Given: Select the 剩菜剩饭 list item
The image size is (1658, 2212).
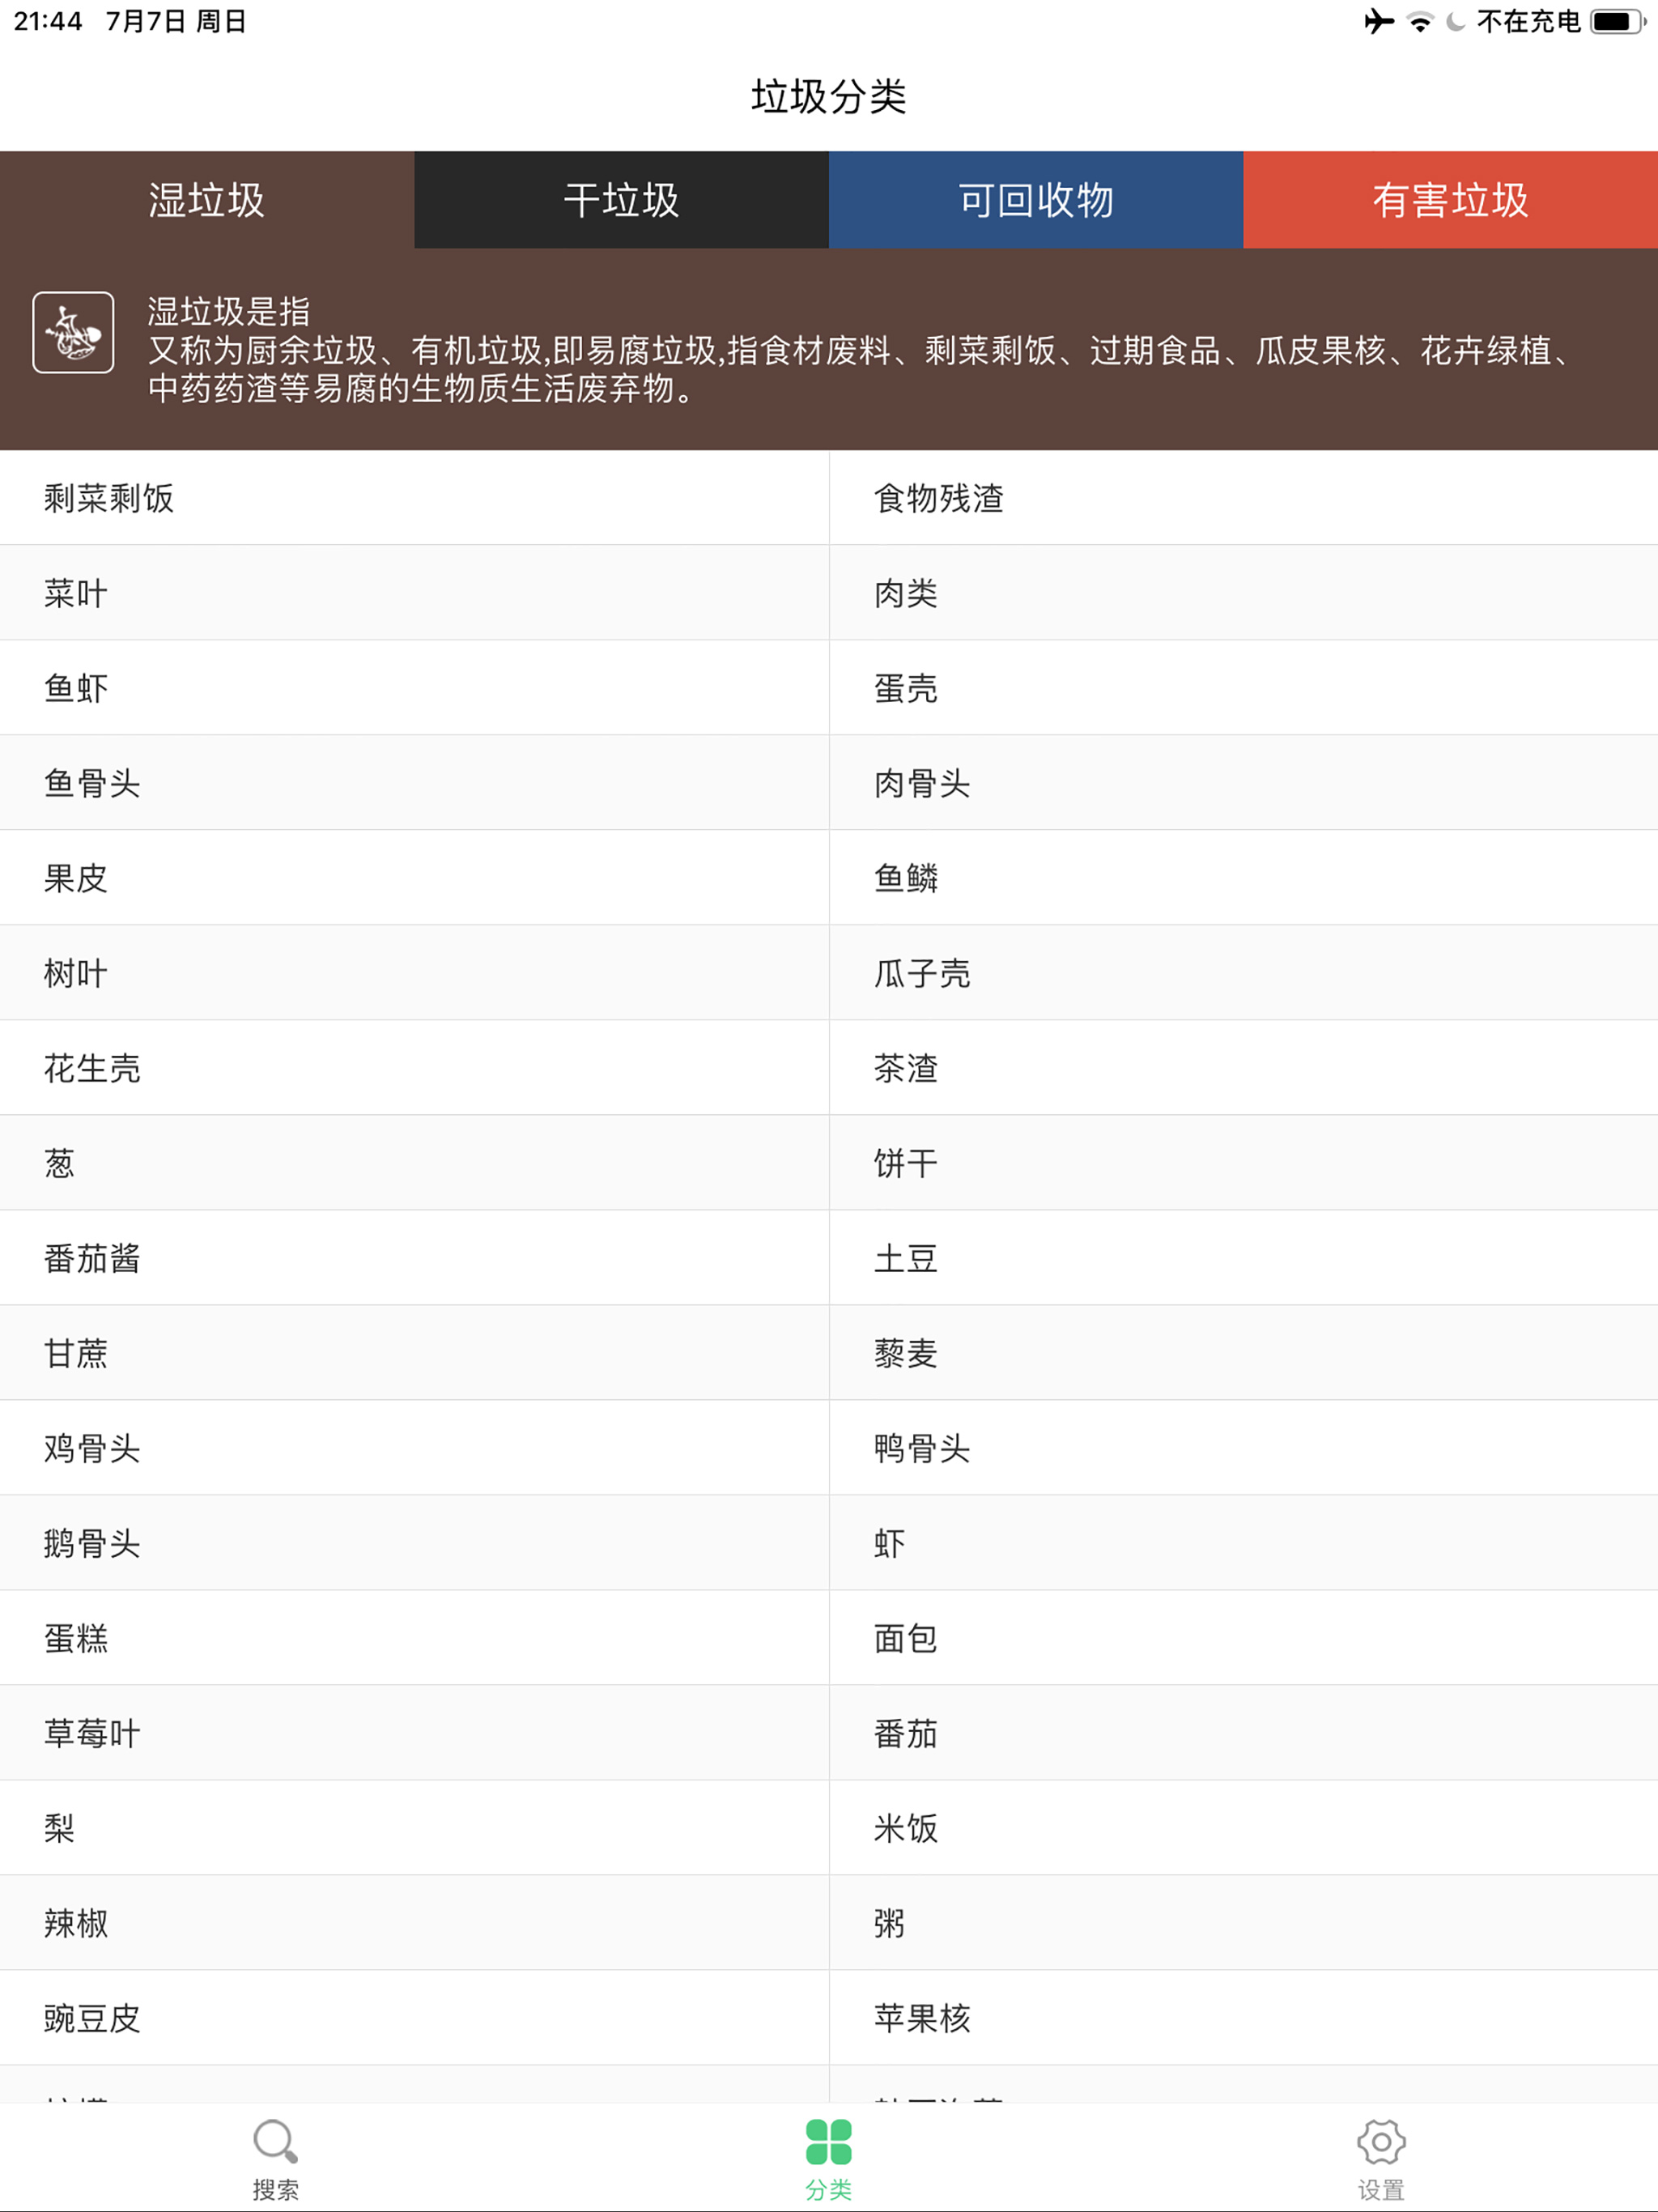Looking at the screenshot, I should [x=109, y=497].
